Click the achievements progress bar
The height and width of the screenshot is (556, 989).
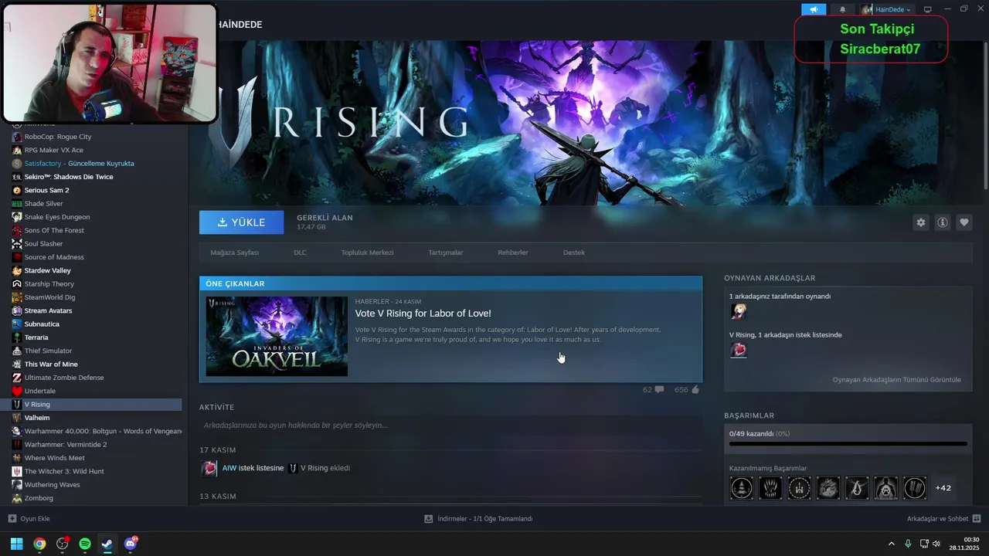[848, 444]
